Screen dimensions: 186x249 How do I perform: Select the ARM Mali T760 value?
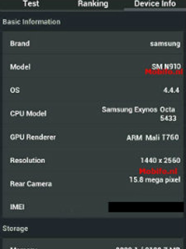pyautogui.click(x=153, y=137)
